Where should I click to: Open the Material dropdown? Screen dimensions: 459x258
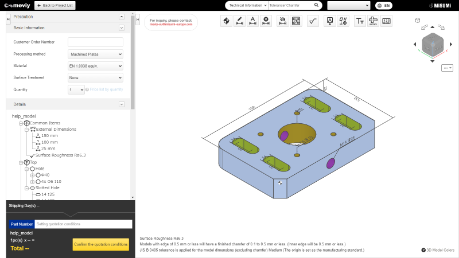pos(95,66)
